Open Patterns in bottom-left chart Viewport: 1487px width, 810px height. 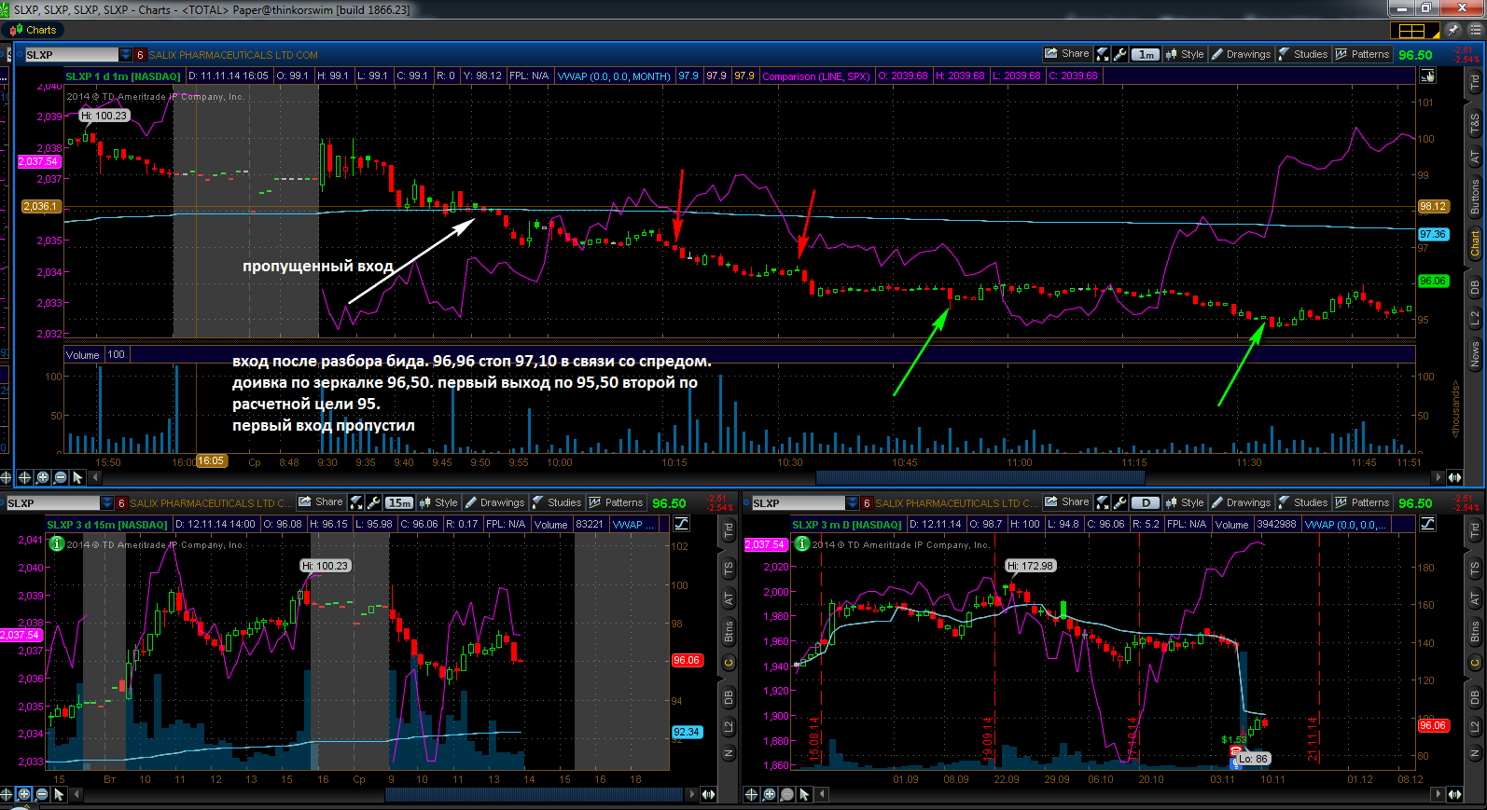616,502
